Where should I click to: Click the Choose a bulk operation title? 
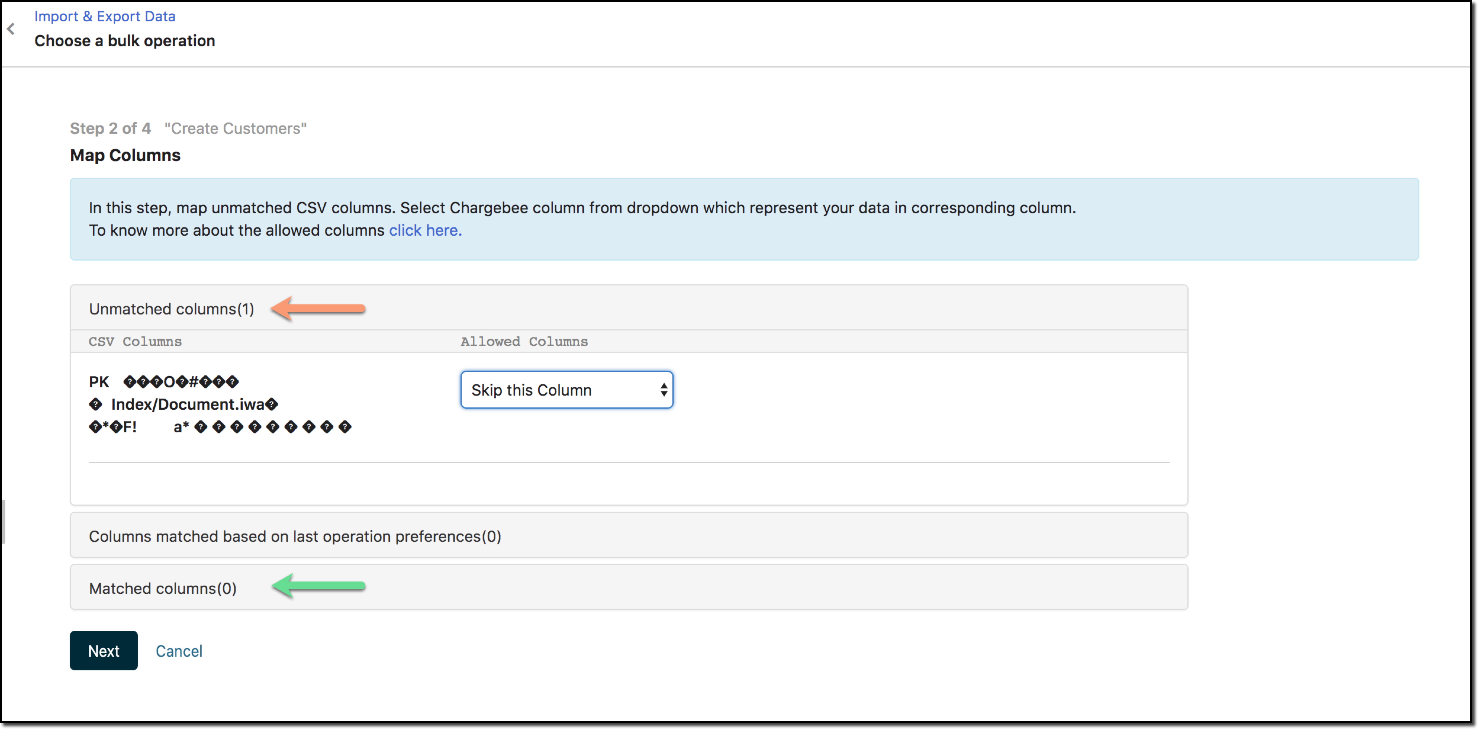(125, 41)
